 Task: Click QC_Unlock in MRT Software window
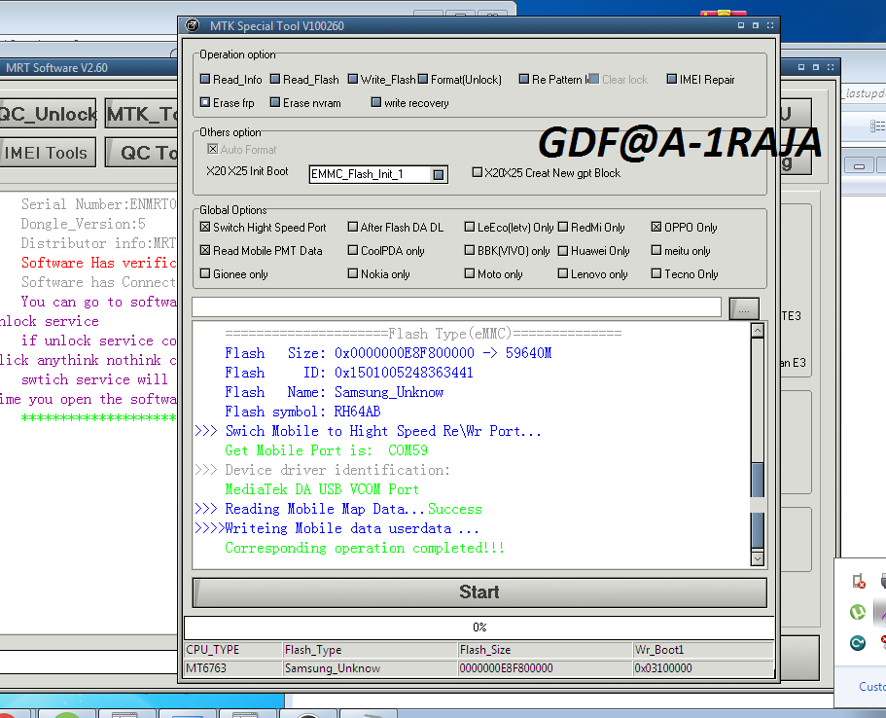point(48,114)
